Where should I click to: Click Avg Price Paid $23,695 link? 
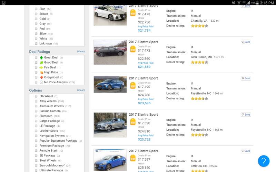point(146,101)
